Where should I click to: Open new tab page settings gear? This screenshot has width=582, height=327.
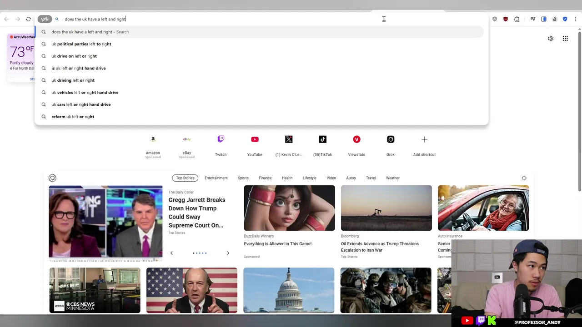(x=551, y=39)
